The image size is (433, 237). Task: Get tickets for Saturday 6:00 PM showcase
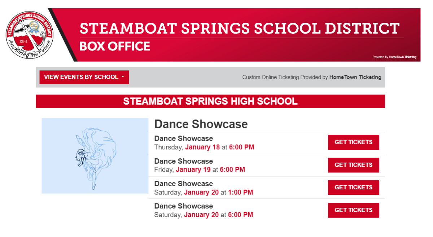tap(353, 210)
